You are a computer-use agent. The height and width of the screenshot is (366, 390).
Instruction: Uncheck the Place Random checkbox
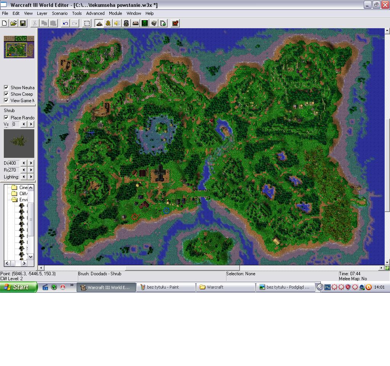pos(6,117)
